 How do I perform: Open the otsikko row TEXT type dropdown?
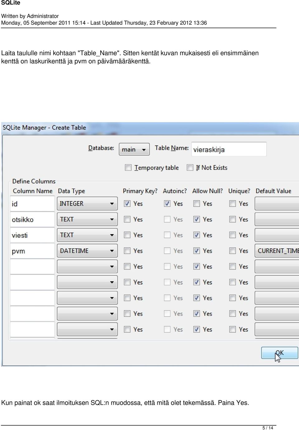coord(87,219)
